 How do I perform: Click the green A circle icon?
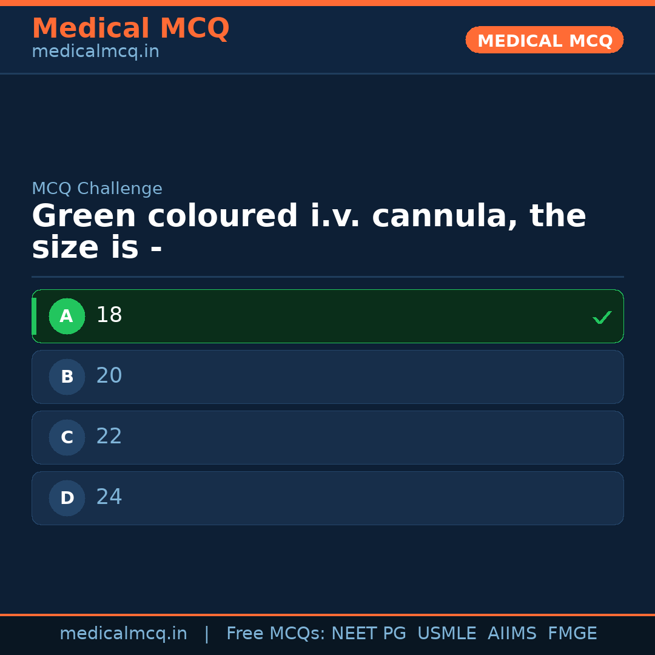(67, 316)
